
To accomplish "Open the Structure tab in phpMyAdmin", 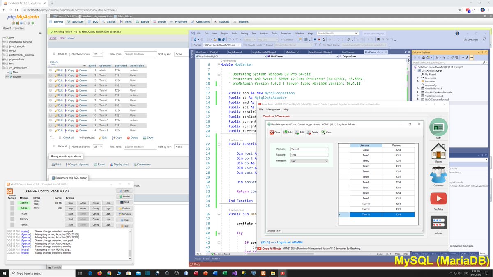I will 76,21.
